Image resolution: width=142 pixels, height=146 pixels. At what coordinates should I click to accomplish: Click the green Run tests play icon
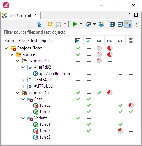(75, 24)
